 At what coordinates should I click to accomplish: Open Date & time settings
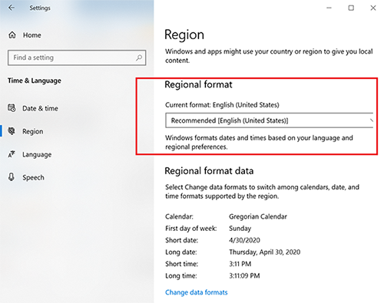tap(40, 108)
